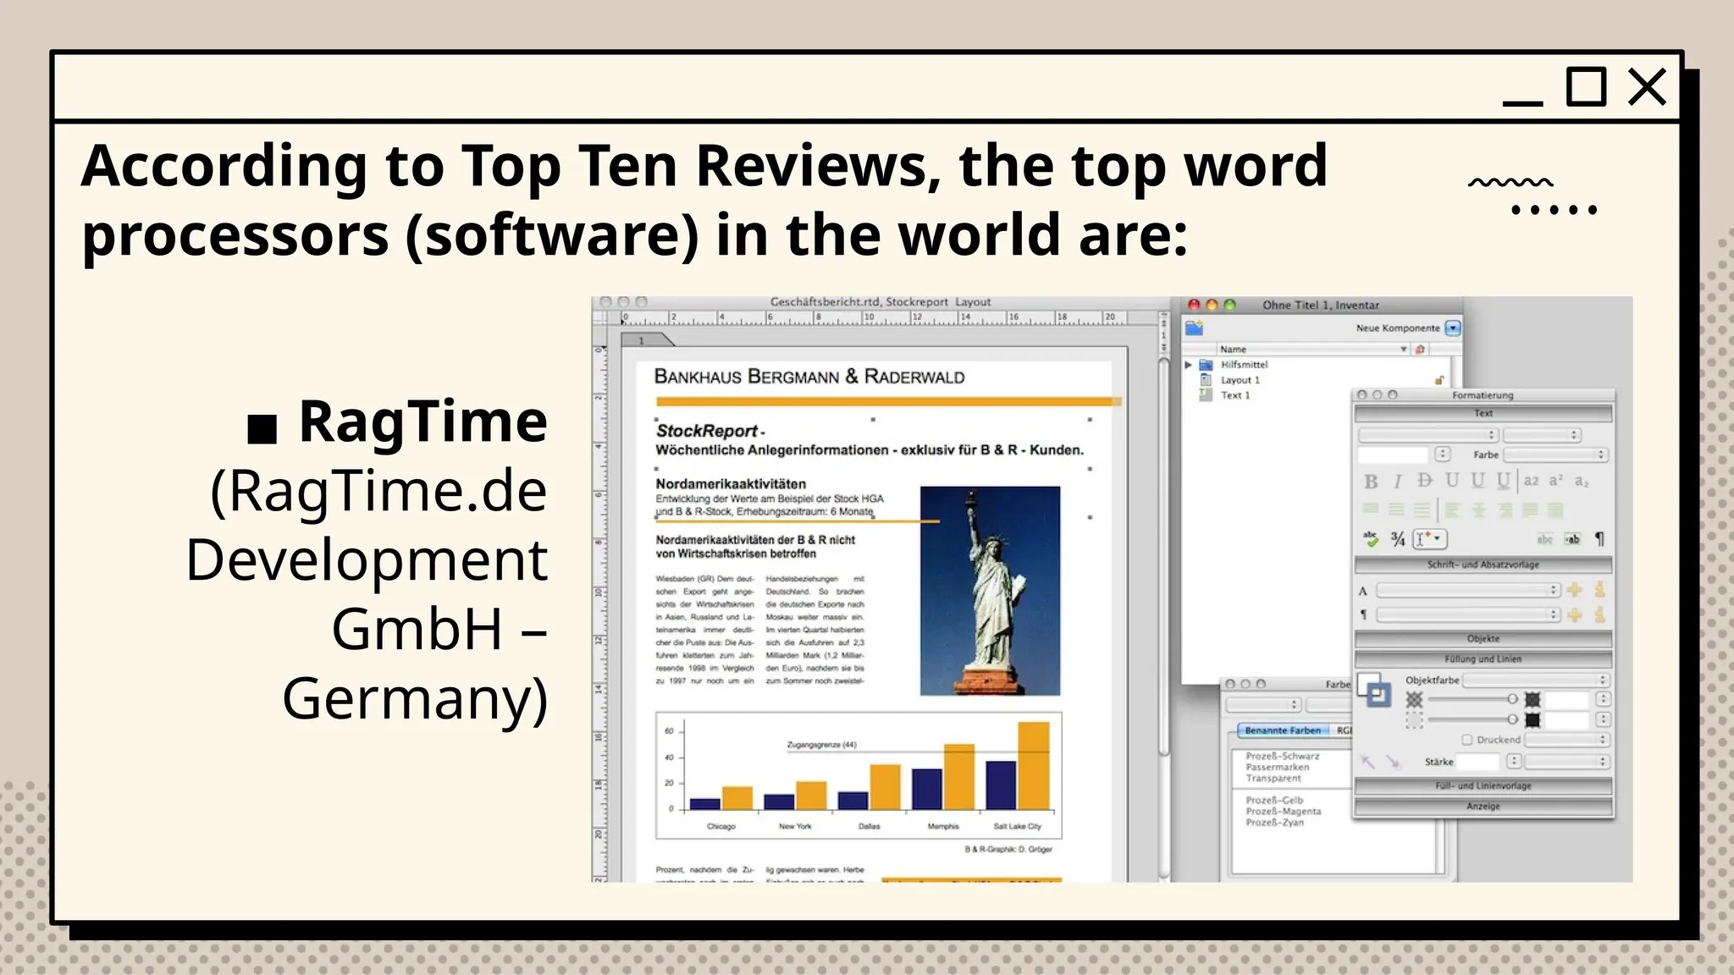Screen dimensions: 1734x975
Task: Select the Benannte Farben tab
Action: 1283,730
